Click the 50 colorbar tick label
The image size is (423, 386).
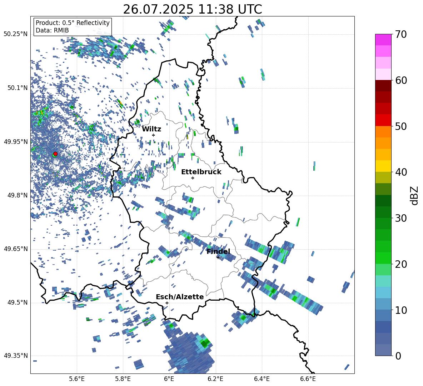click(401, 126)
